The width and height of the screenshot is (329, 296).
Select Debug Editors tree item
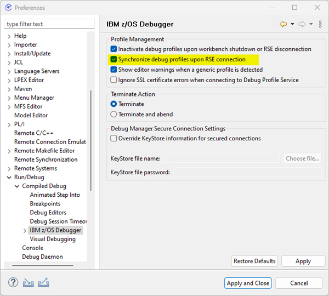(x=48, y=213)
